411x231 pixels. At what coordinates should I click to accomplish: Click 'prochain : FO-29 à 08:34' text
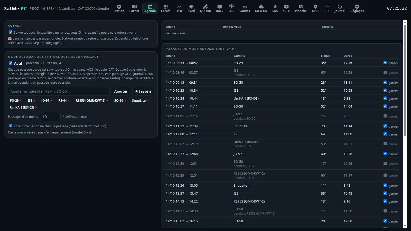[44, 63]
